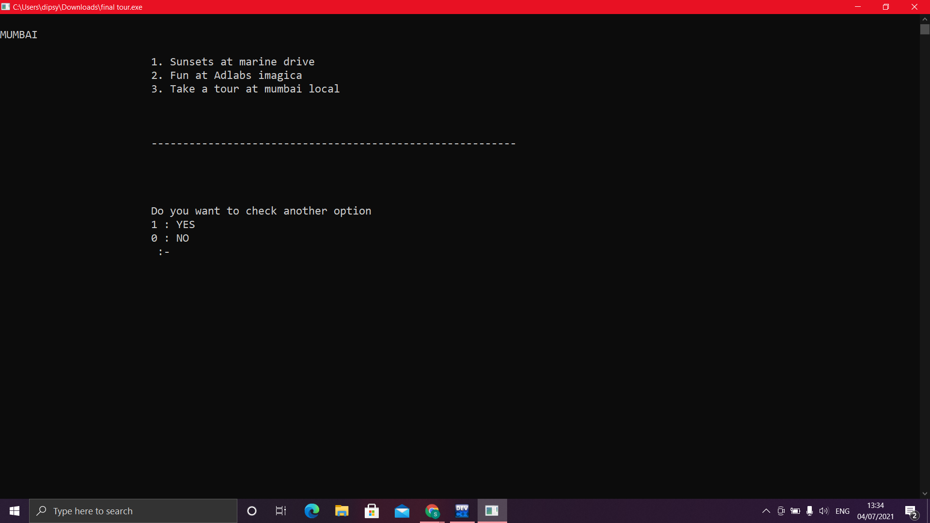The image size is (930, 523).
Task: Click the Cortana circle icon
Action: point(252,511)
